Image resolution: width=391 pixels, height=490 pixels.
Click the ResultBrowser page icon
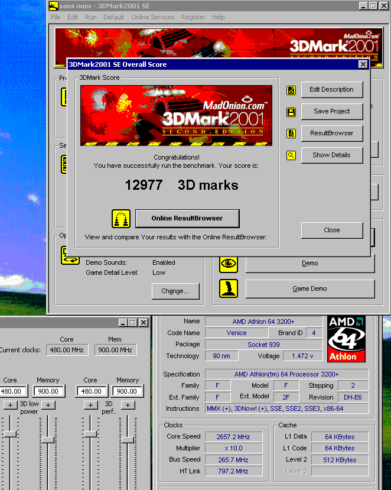[291, 134]
